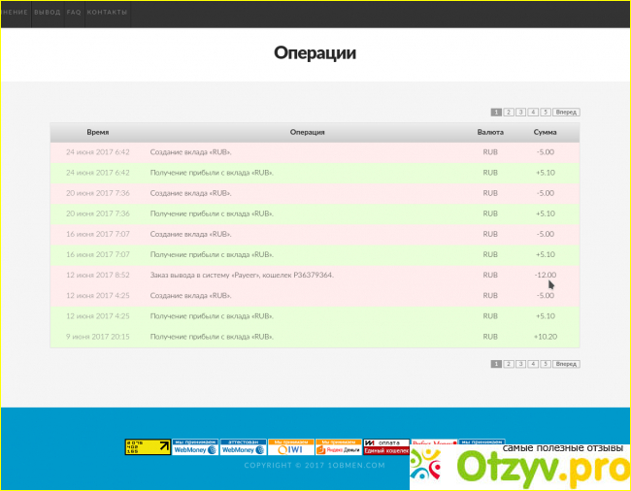Open the ВЫВОД menu item
Screen dimensions: 631x491
[x=47, y=14]
